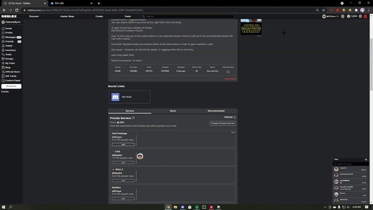Screen dimensions: 373x210
Task: Click the Roblox search field
Action: 188,16
